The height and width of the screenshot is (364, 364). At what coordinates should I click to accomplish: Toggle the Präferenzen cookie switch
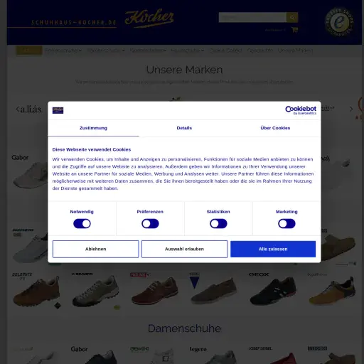[150, 223]
